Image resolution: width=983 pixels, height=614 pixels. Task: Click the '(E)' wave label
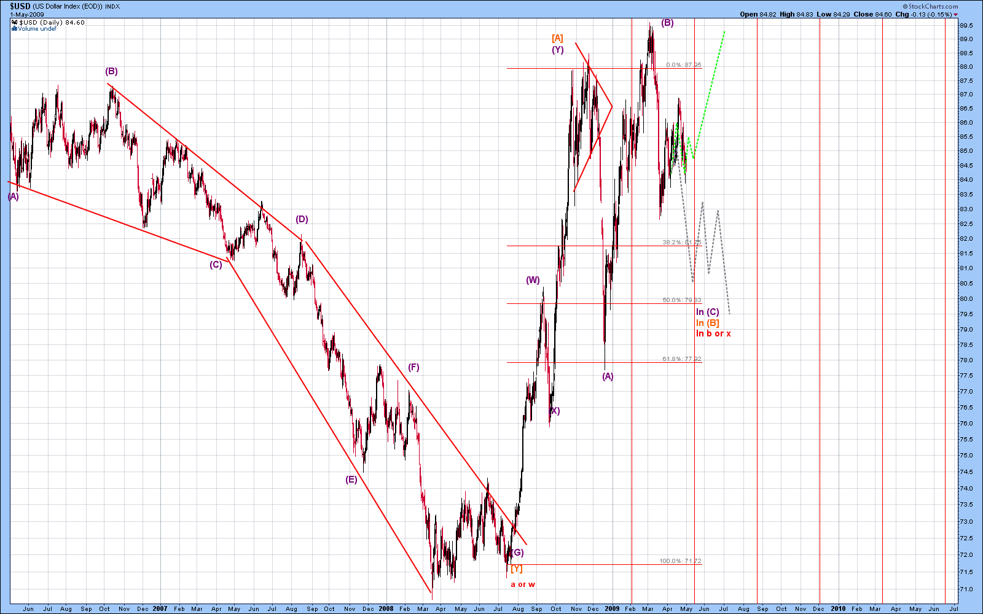click(x=351, y=480)
